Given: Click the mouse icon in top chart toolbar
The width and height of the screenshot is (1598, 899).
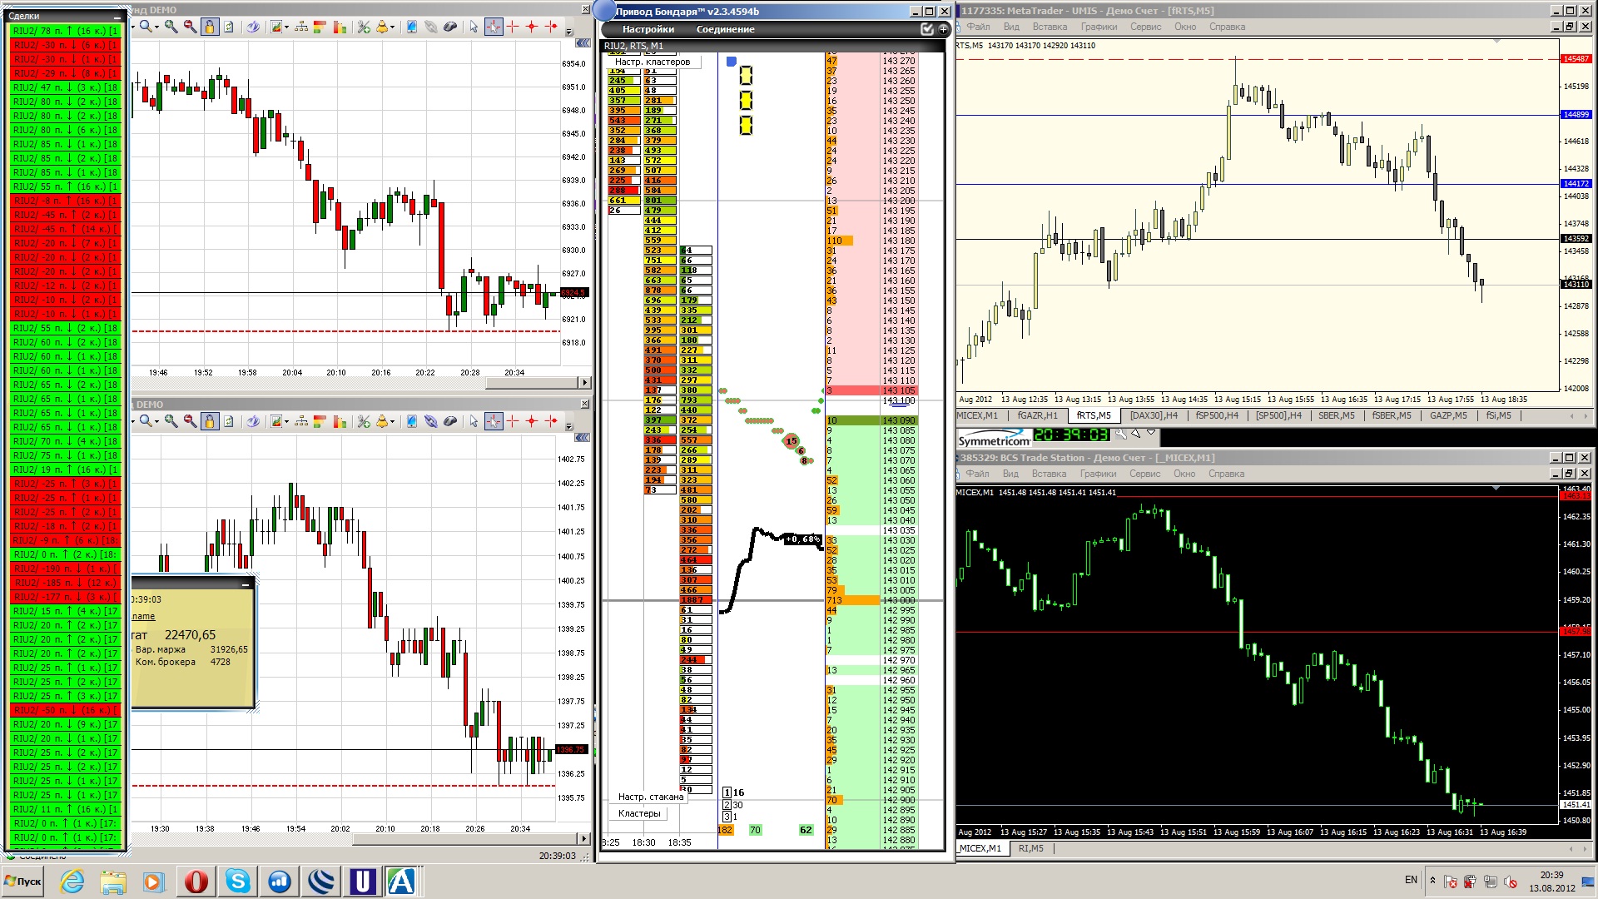Looking at the screenshot, I should click(450, 27).
